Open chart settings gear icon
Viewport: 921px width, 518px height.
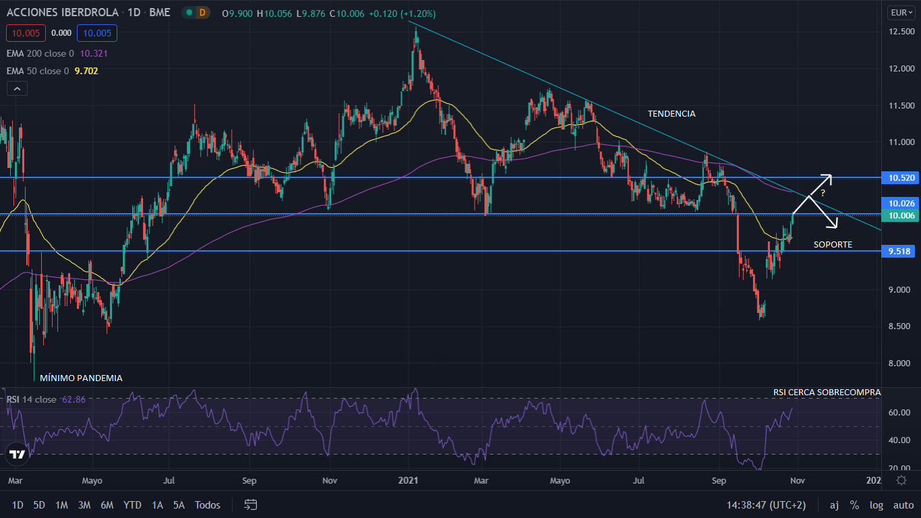coord(901,480)
